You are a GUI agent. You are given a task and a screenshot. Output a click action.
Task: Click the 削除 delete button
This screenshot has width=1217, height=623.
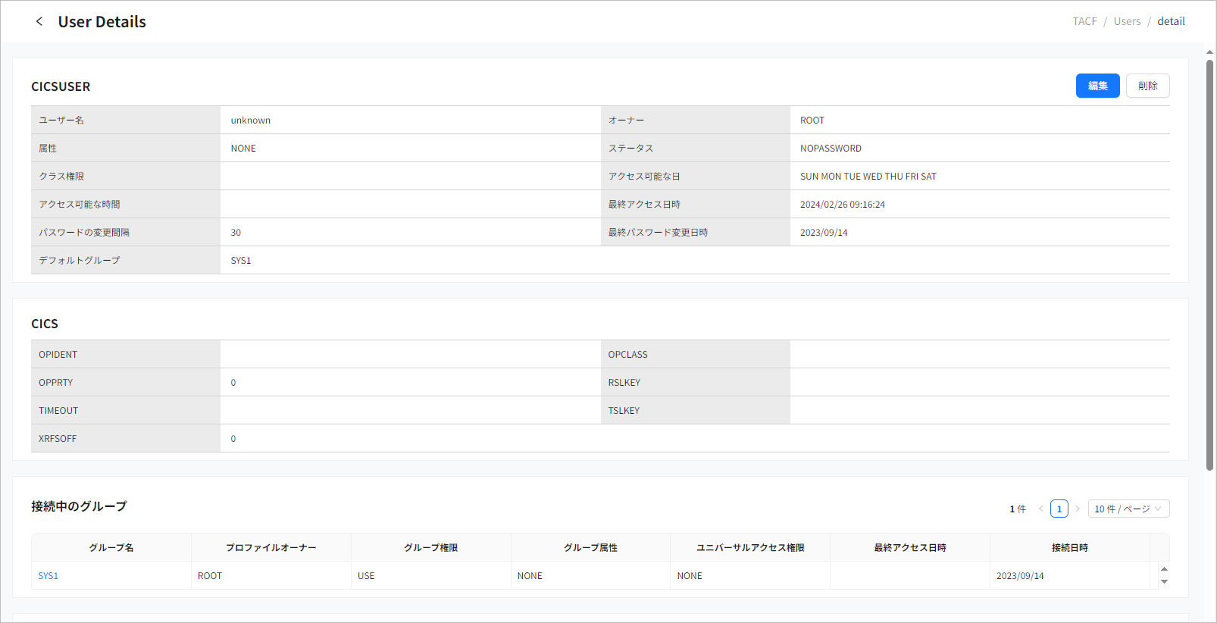(x=1147, y=86)
